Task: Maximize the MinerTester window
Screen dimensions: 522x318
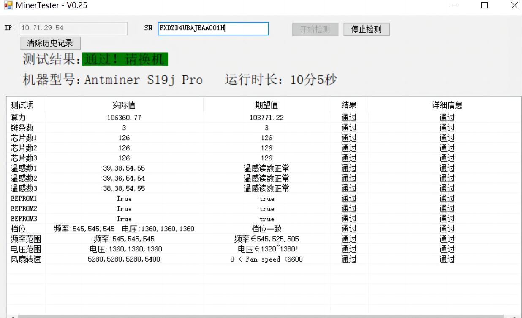Action: [484, 5]
